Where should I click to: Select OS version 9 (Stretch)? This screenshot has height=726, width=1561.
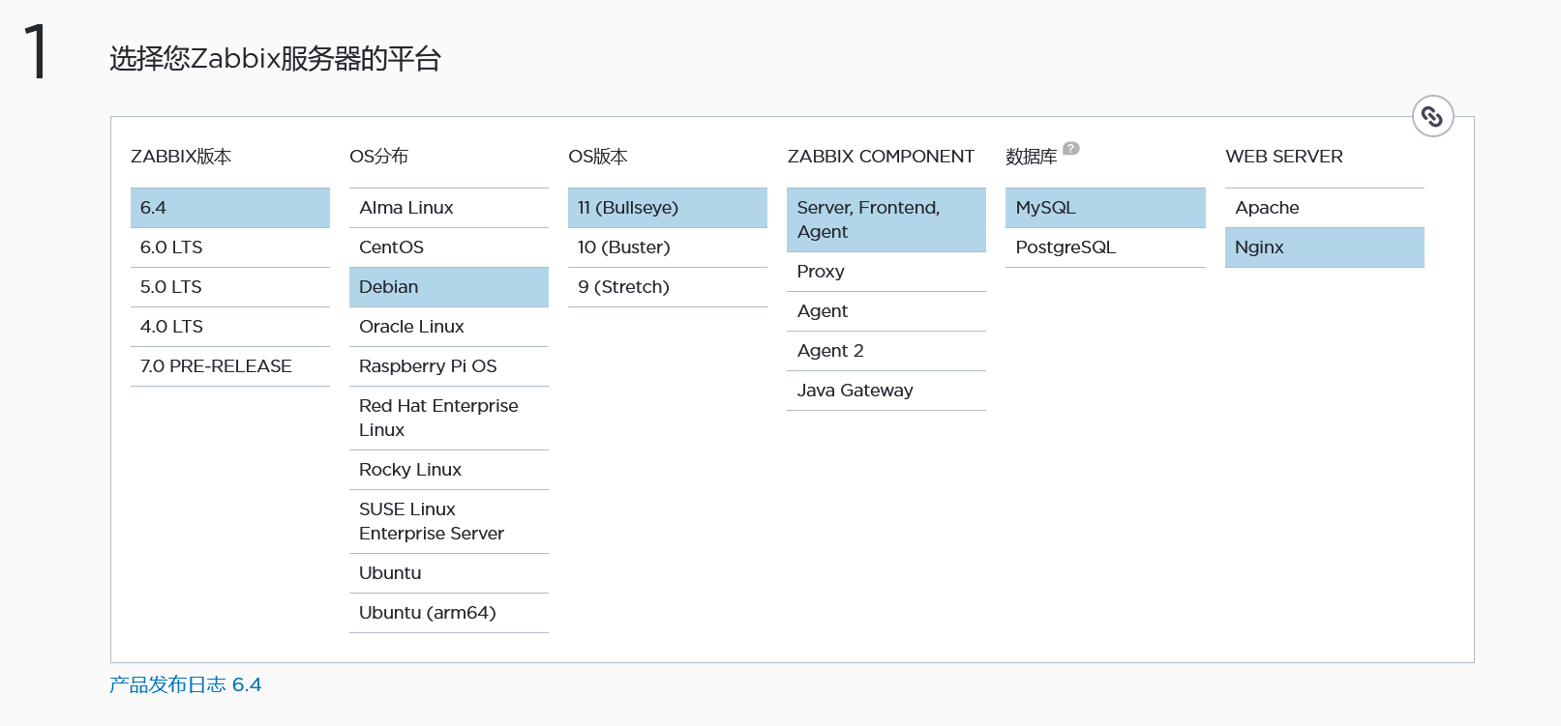667,287
